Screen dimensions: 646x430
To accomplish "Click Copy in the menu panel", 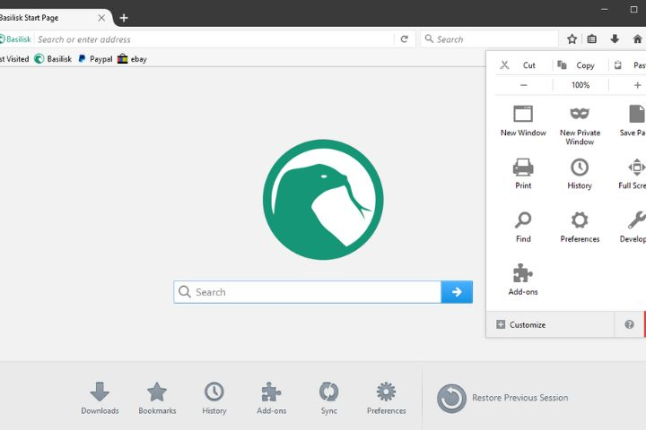I will point(576,65).
